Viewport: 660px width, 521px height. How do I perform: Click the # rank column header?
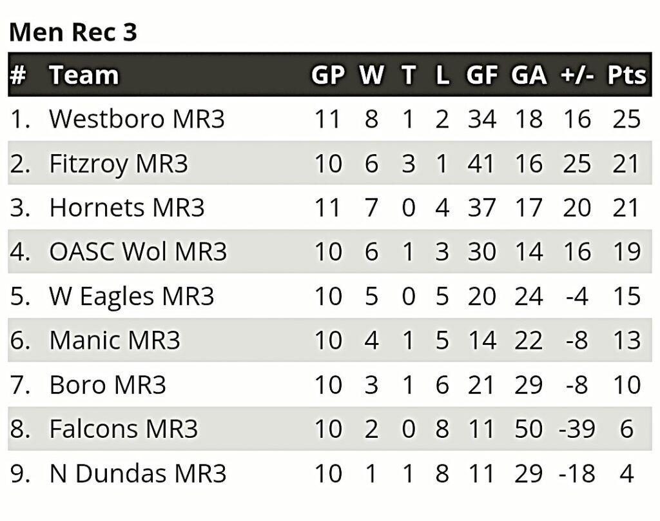click(17, 76)
